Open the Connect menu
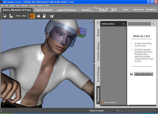The image size is (158, 114). pyautogui.click(x=32, y=6)
